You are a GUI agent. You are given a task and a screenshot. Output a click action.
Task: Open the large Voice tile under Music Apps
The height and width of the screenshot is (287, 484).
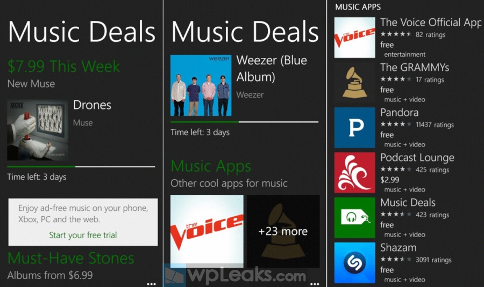pyautogui.click(x=207, y=231)
